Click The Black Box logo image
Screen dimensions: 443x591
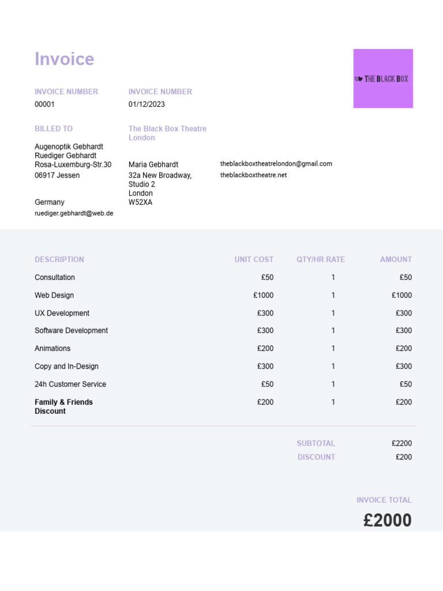(383, 78)
